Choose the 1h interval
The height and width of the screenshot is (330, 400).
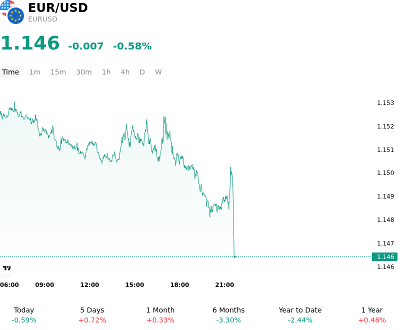[106, 72]
